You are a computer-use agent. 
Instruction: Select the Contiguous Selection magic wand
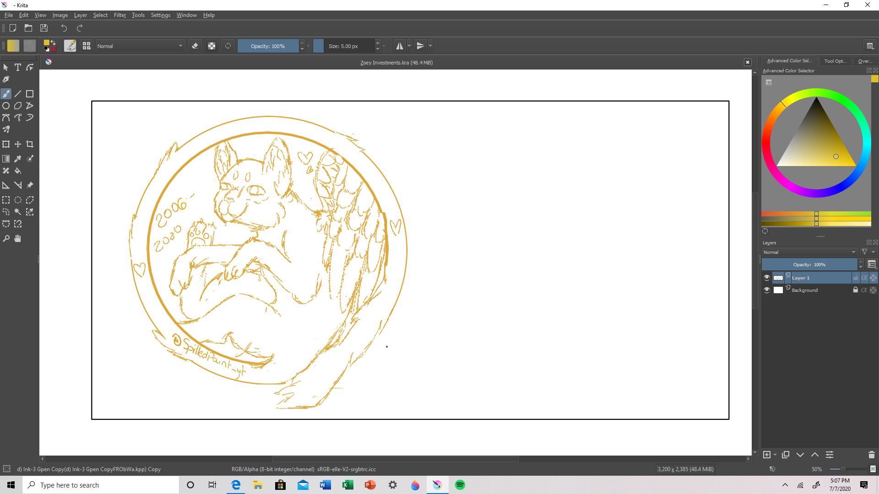coord(18,212)
